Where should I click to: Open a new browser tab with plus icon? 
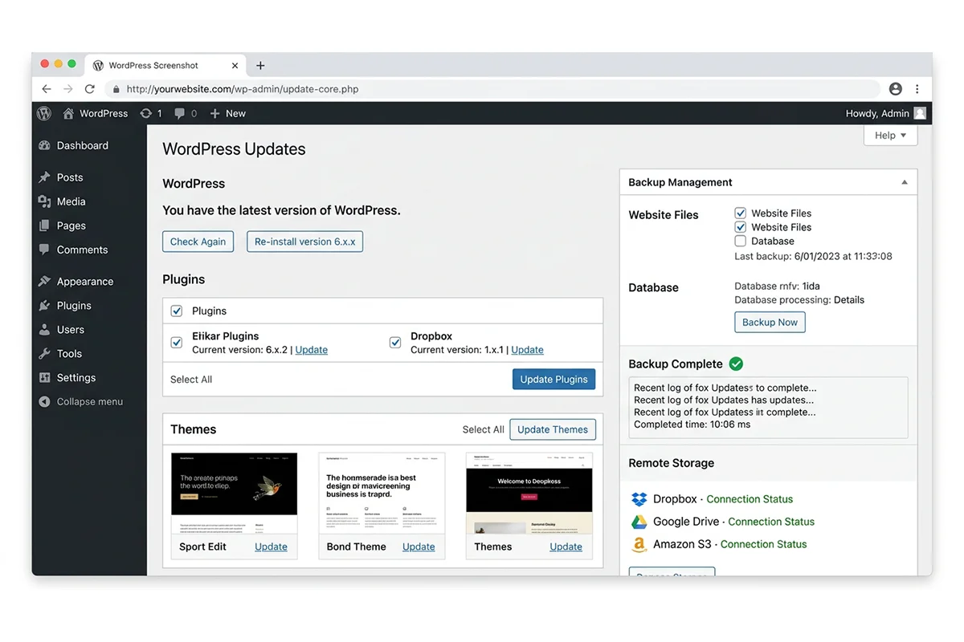coord(260,66)
